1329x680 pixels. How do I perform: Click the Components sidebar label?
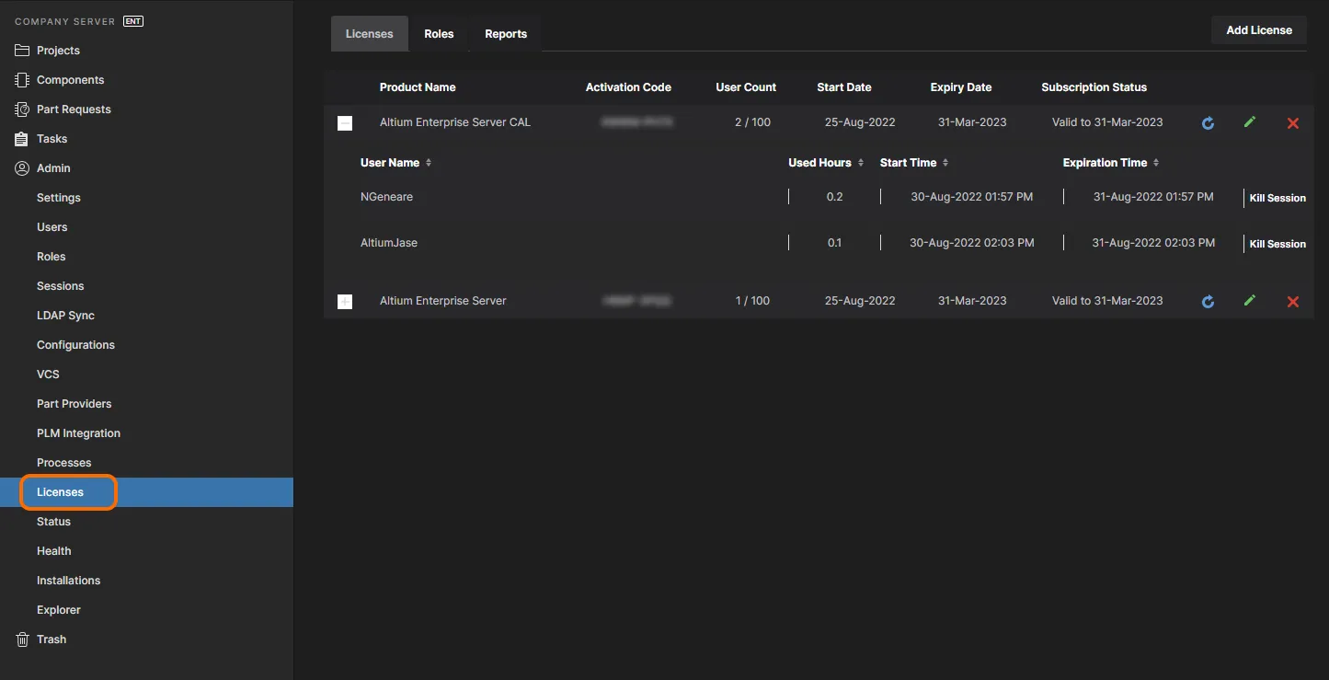click(71, 80)
